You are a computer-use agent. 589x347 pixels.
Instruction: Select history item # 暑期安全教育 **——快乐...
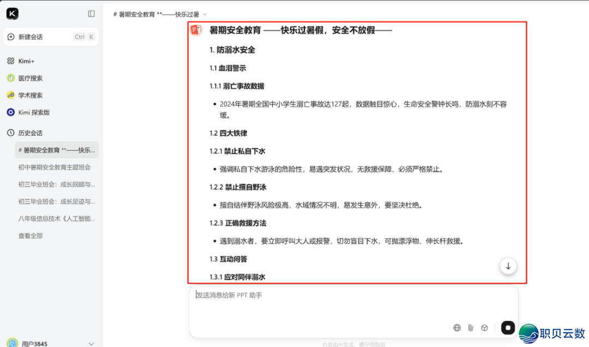click(57, 150)
